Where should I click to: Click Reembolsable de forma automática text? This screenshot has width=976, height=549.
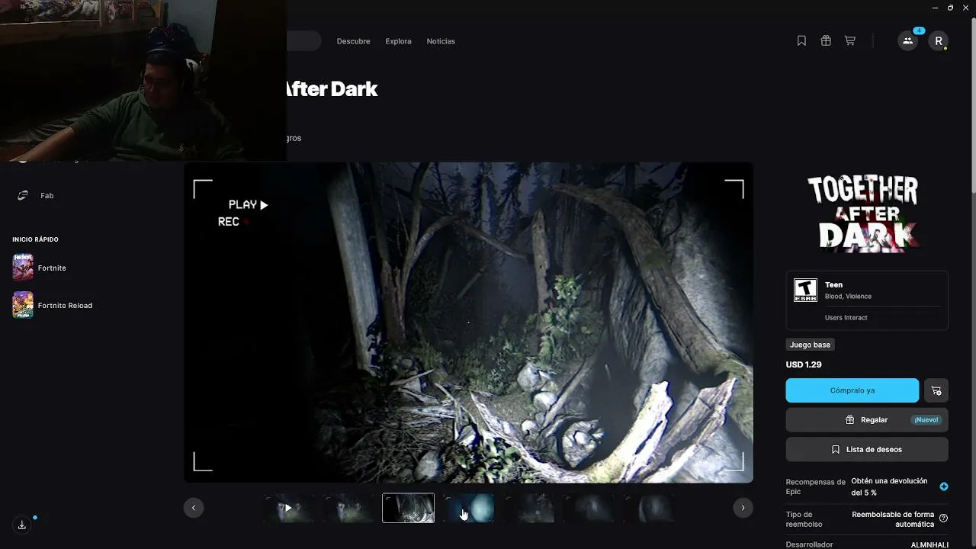point(893,519)
